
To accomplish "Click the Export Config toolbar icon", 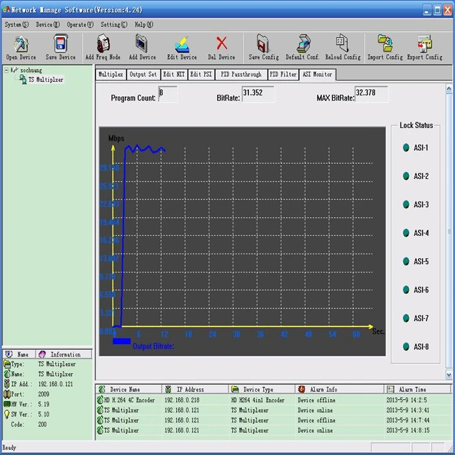I will coord(424,44).
